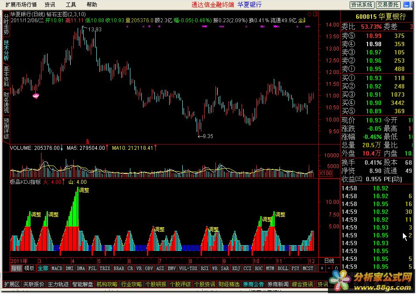416x294 pixels.
Task: Switch the indicator to CR
Action: [130, 268]
